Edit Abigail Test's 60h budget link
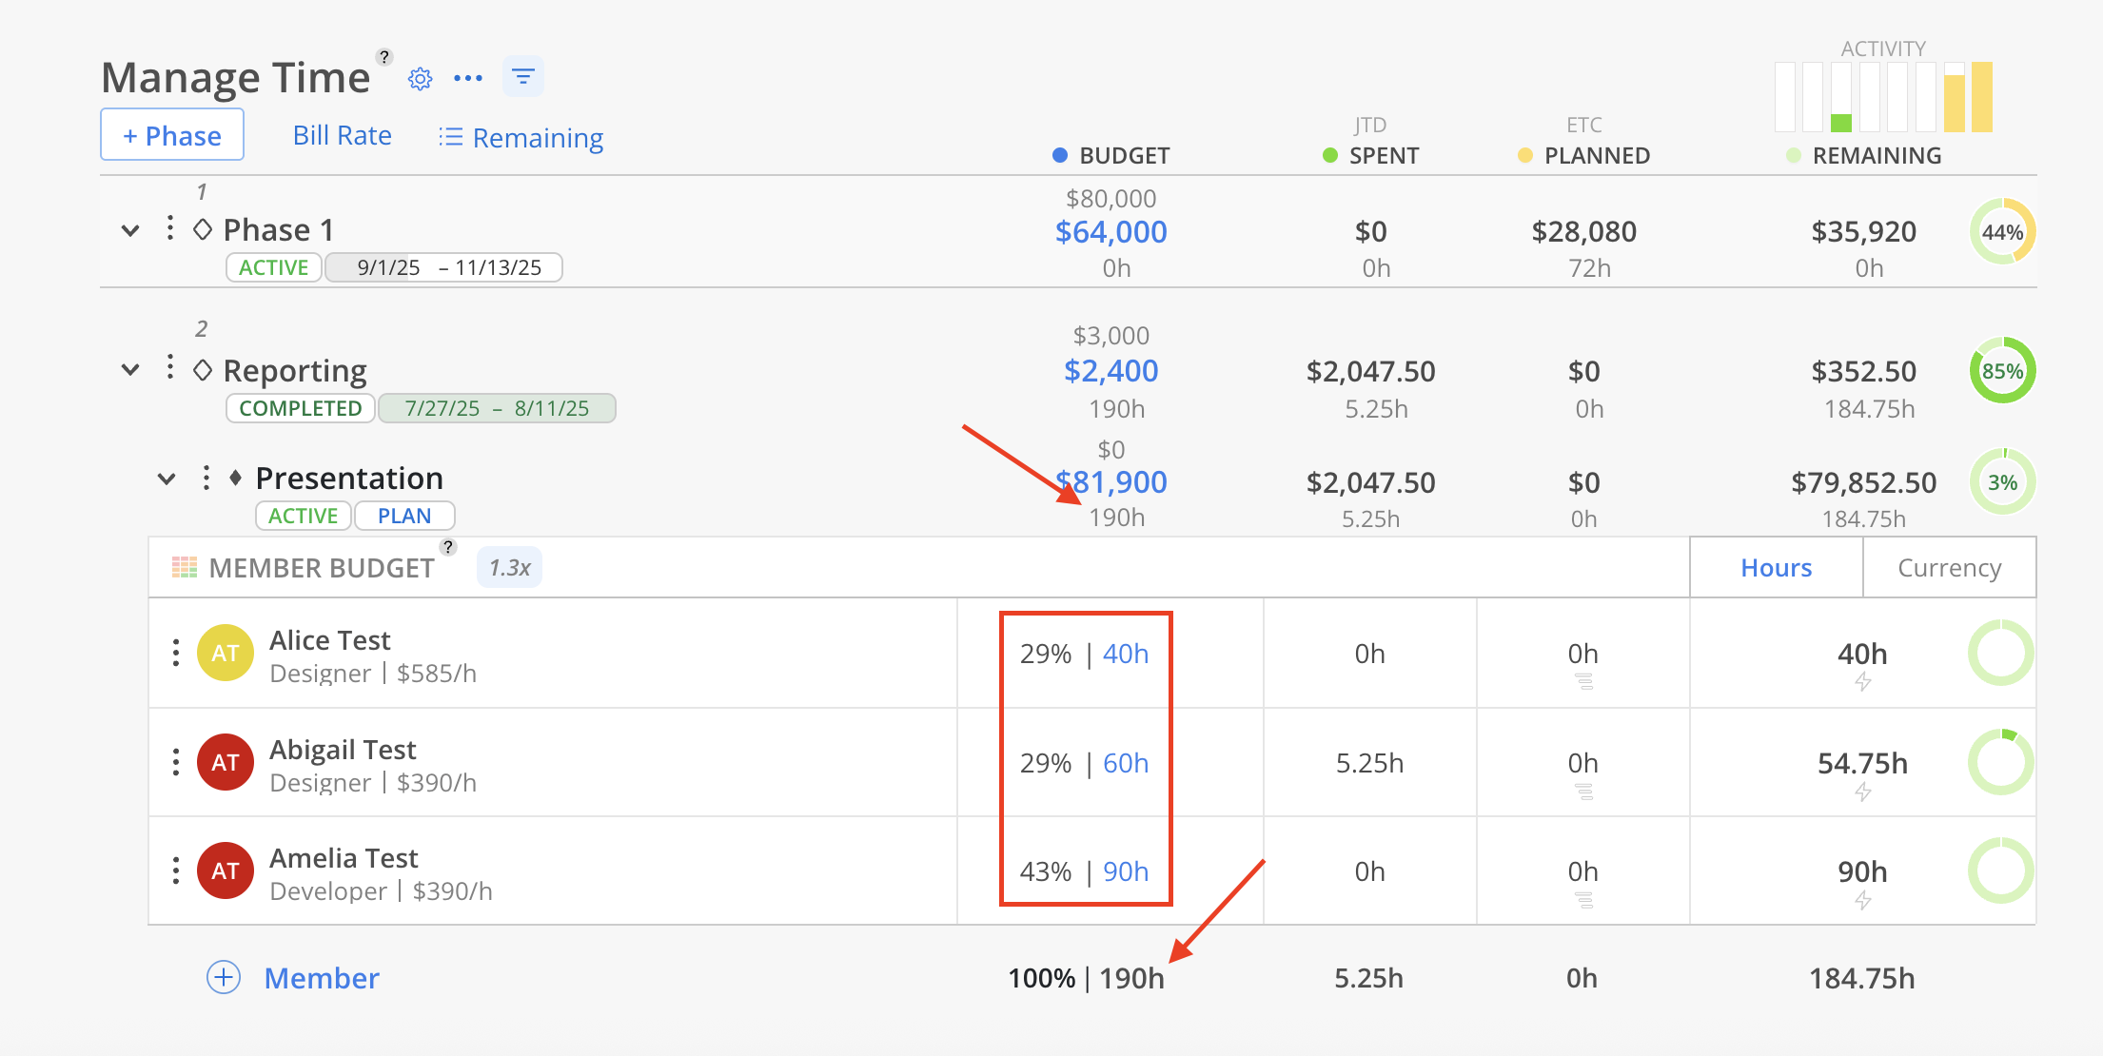 (1125, 763)
